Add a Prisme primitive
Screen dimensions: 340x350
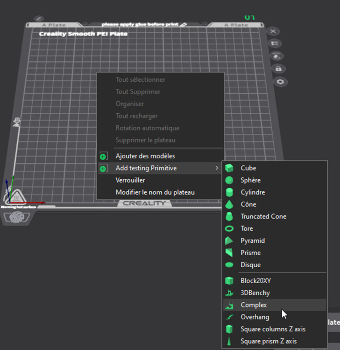tap(275, 253)
